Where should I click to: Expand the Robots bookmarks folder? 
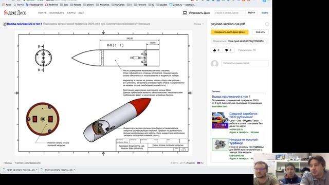pyautogui.click(x=76, y=5)
